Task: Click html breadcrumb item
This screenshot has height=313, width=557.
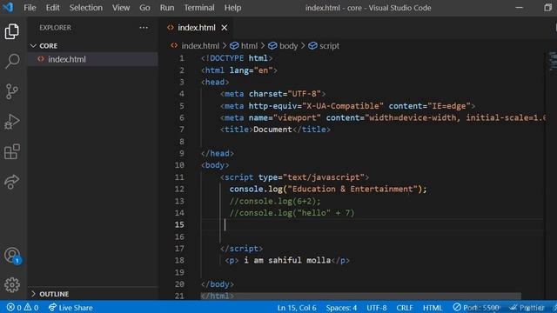Action: 244,46
